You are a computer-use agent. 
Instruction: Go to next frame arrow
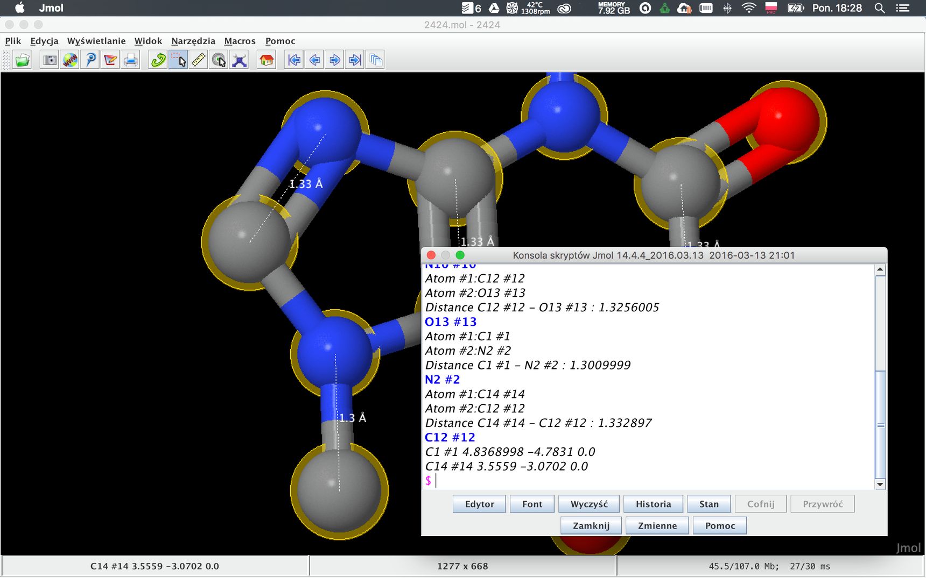334,60
